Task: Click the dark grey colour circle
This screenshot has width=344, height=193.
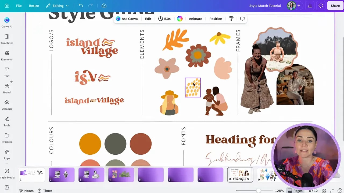Action: coord(115,144)
